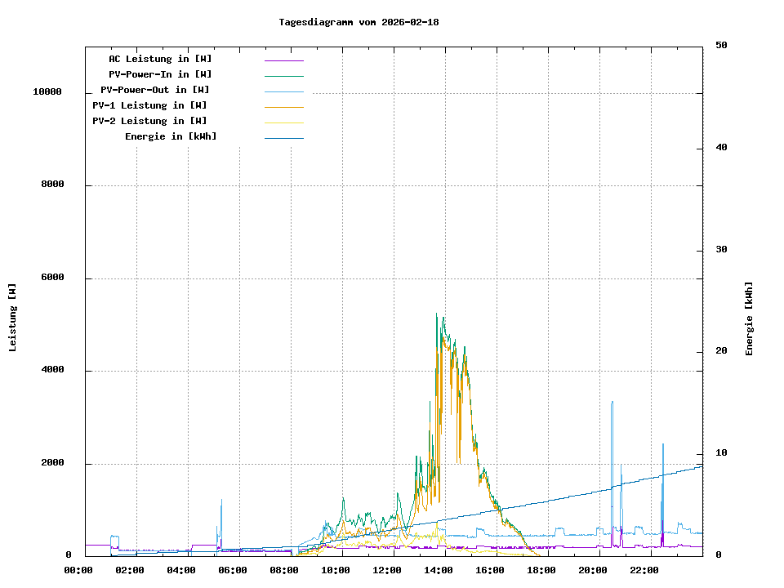The image size is (784, 588).
Task: Click the purple AC Leistung legend line
Action: click(283, 60)
